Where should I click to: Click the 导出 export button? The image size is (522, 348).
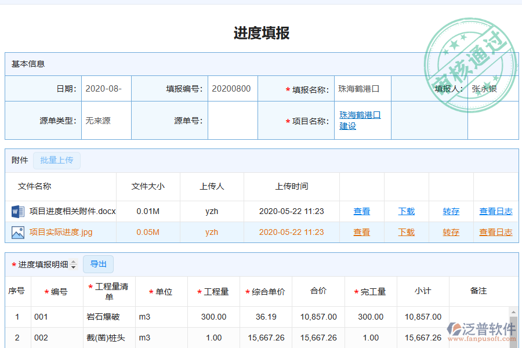pos(98,264)
